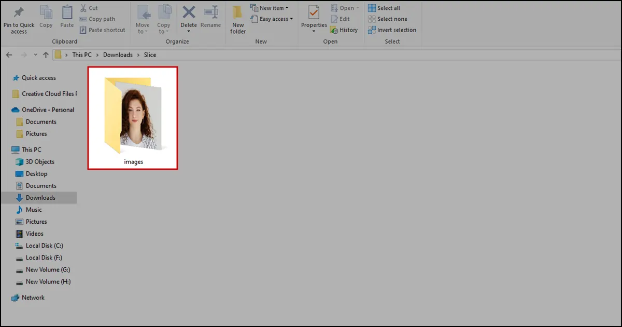Expand the Easy access dropdown
622x327 pixels.
tap(272, 19)
